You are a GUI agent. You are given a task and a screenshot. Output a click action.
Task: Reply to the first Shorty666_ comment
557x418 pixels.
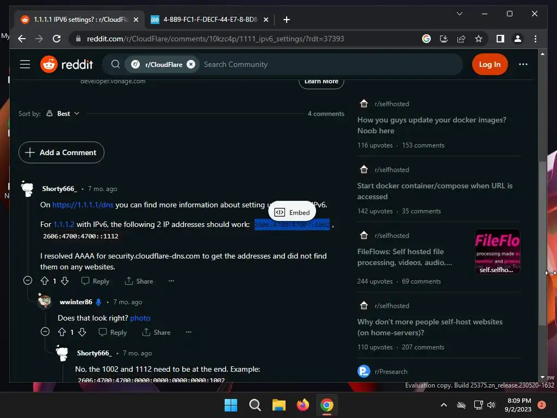coord(95,281)
